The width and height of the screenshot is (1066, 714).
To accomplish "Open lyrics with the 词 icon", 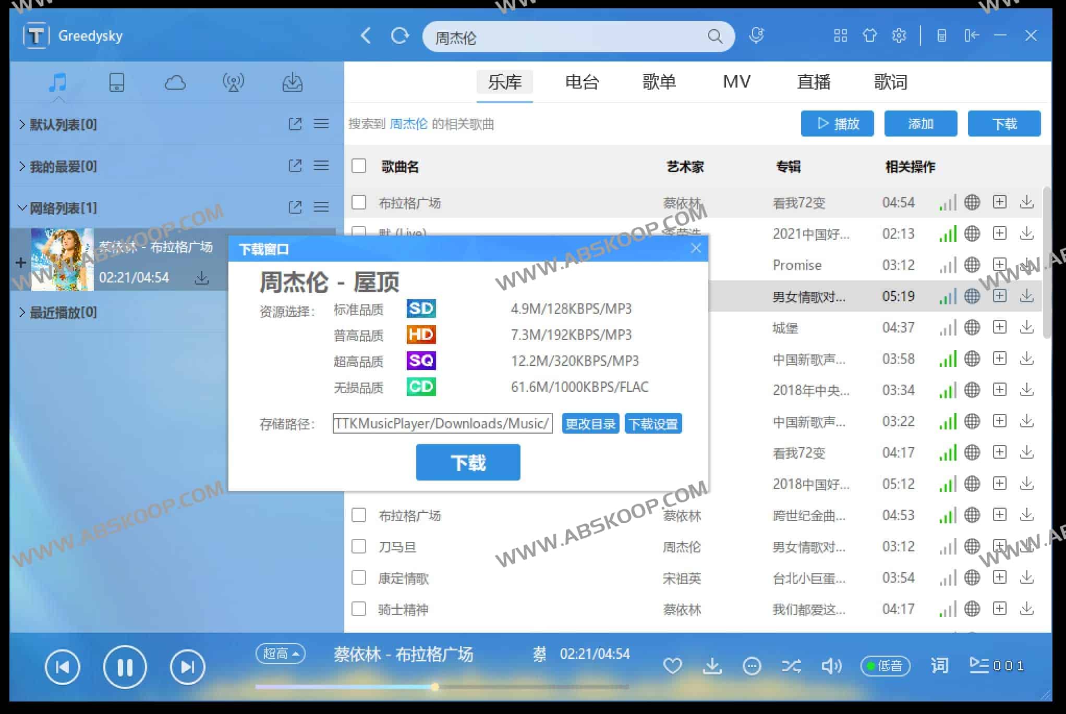I will tap(939, 666).
